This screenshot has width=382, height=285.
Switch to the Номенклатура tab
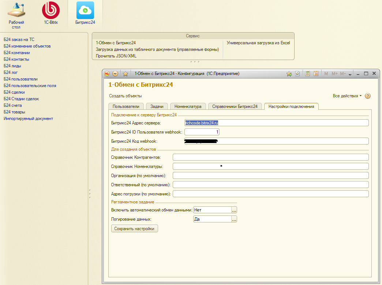coord(188,106)
